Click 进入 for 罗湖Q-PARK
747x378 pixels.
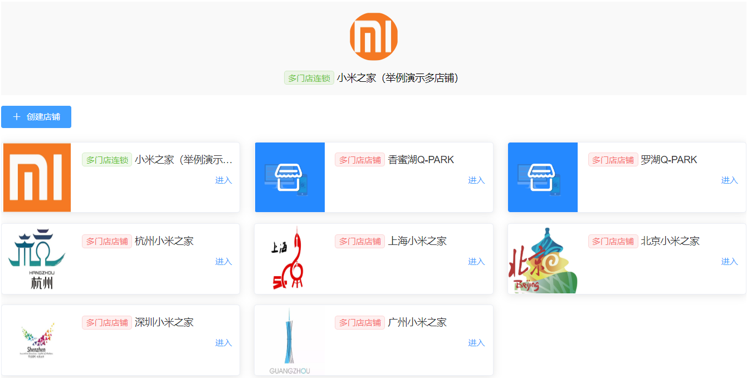pos(730,180)
